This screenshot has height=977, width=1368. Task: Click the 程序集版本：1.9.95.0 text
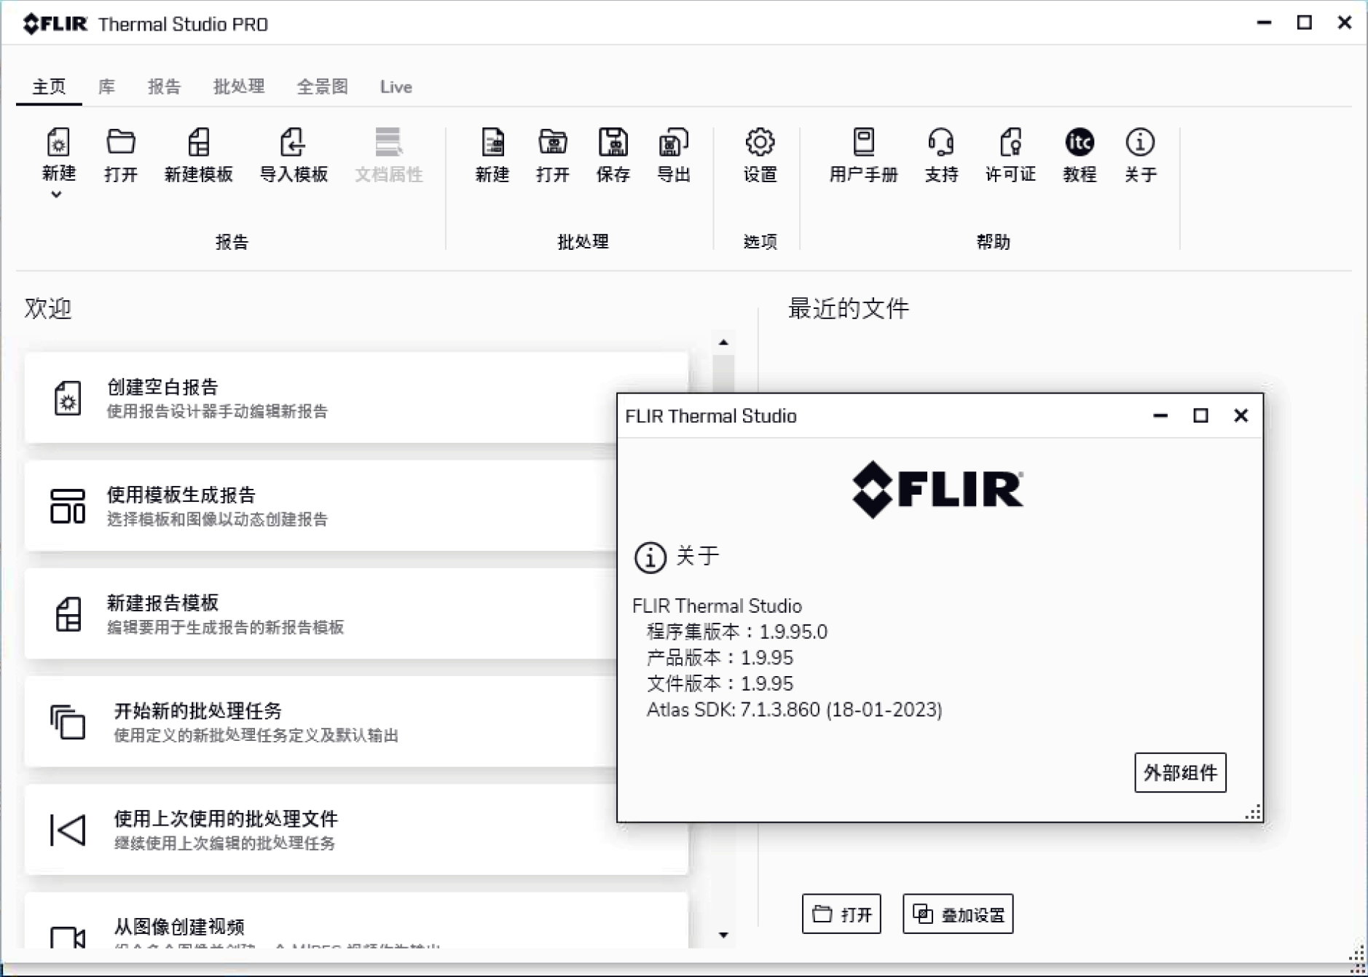pyautogui.click(x=736, y=632)
